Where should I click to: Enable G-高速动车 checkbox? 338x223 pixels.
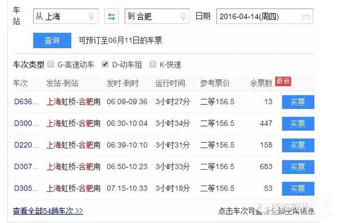[51, 64]
